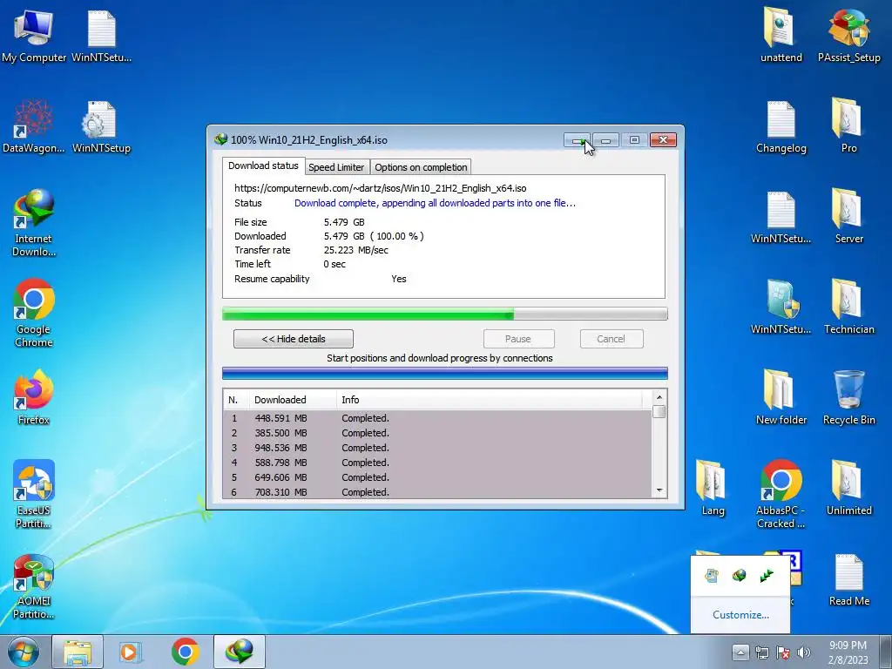Select the Server folder on desktop
Screen dimensions: 892x669
click(848, 216)
